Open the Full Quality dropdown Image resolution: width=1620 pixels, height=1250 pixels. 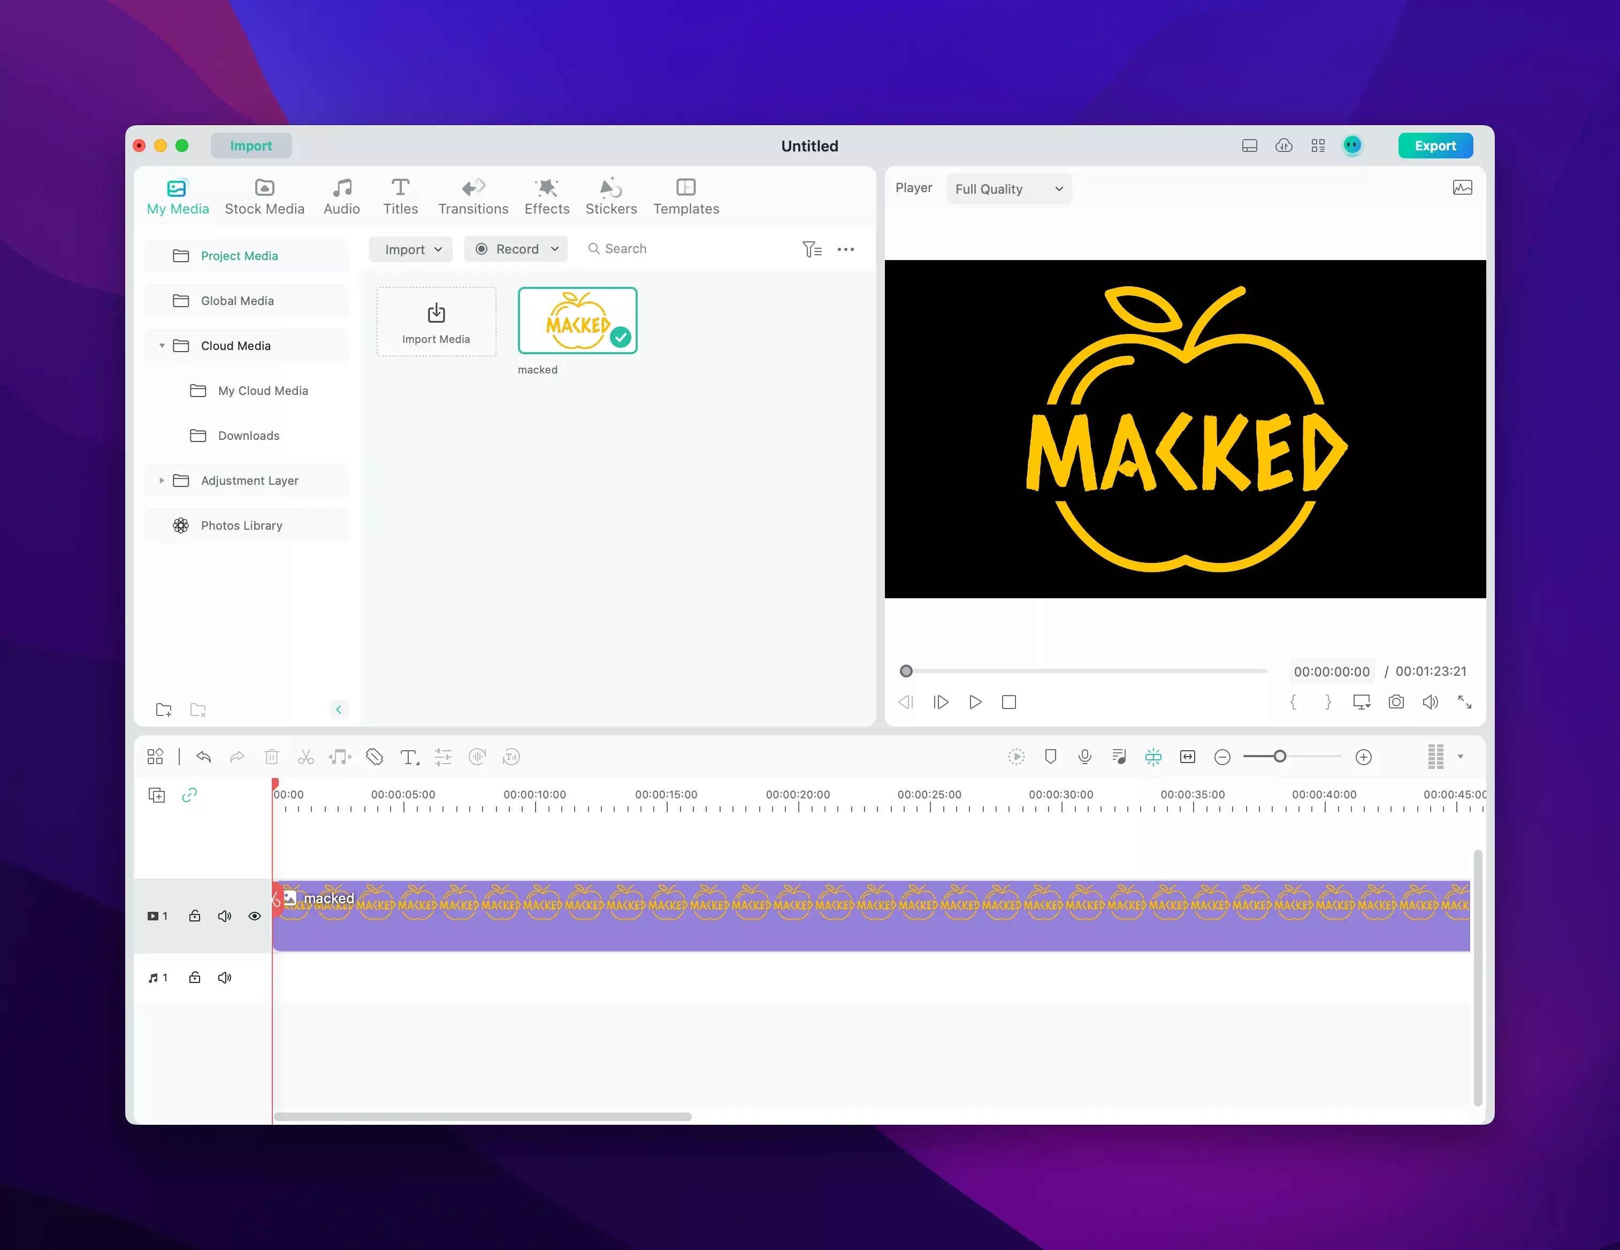coord(1009,189)
